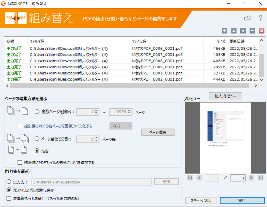The width and height of the screenshot is (267, 207).
Task: Click the file list scroll down arrow
Action: (x=262, y=80)
